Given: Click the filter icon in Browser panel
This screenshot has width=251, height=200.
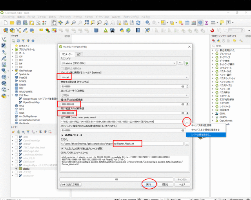Looking at the screenshot, I should 23,41.
